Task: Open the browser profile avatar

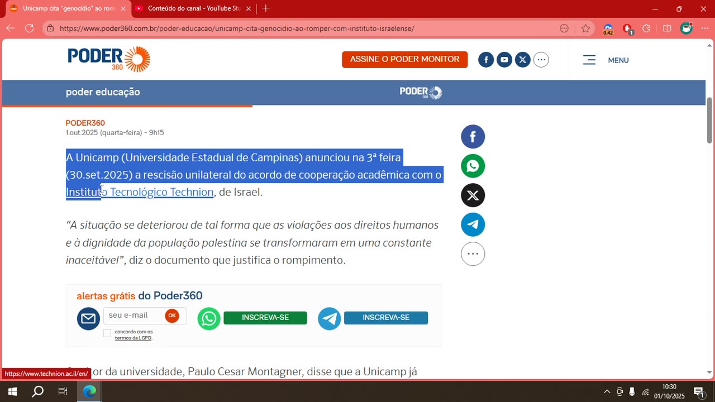Action: (x=687, y=28)
